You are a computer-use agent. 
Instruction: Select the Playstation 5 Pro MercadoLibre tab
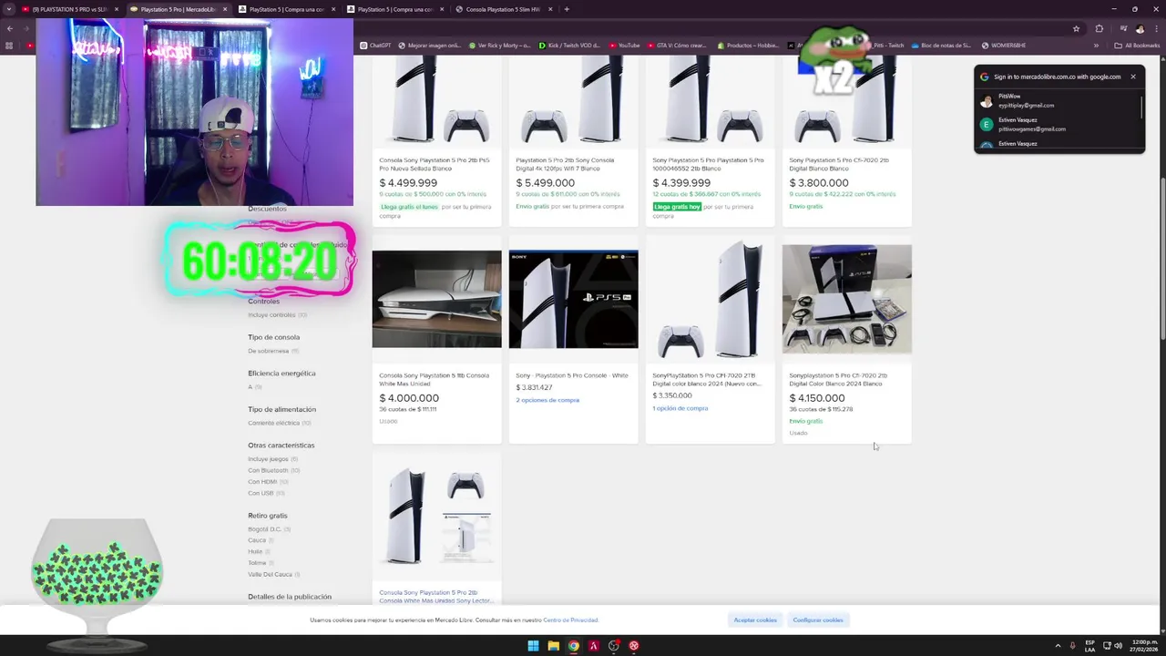click(179, 9)
